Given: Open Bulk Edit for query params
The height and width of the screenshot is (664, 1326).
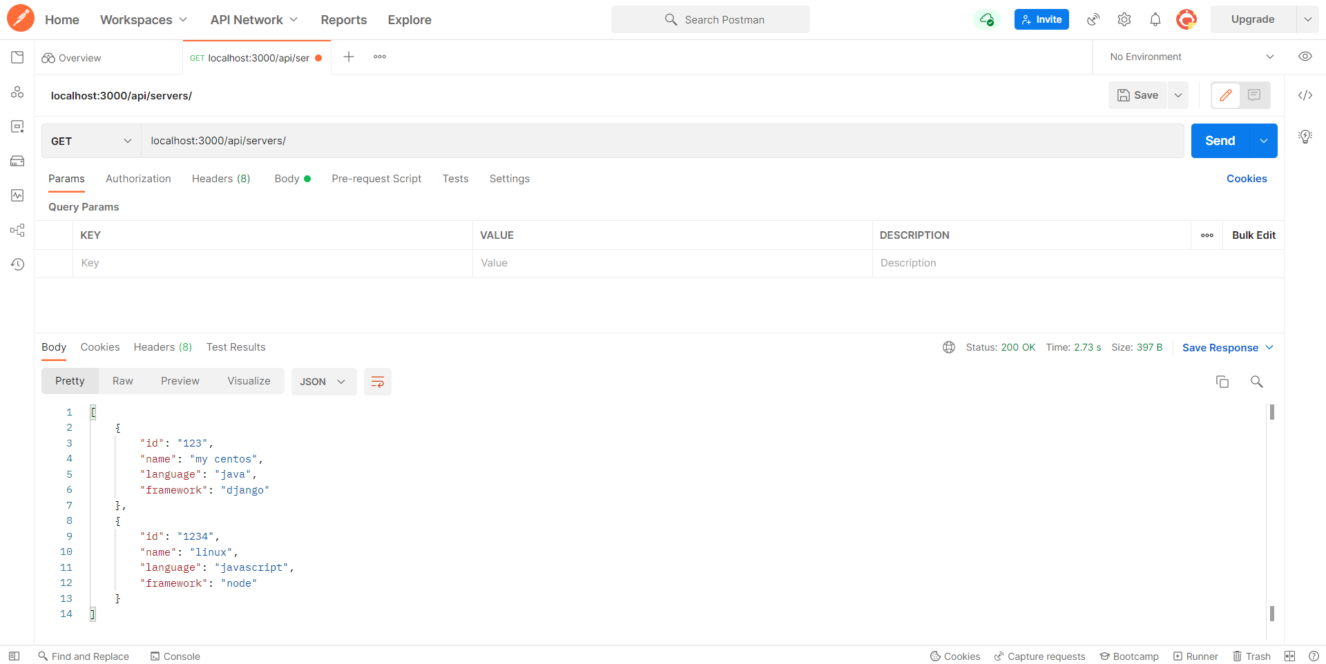Looking at the screenshot, I should point(1253,235).
